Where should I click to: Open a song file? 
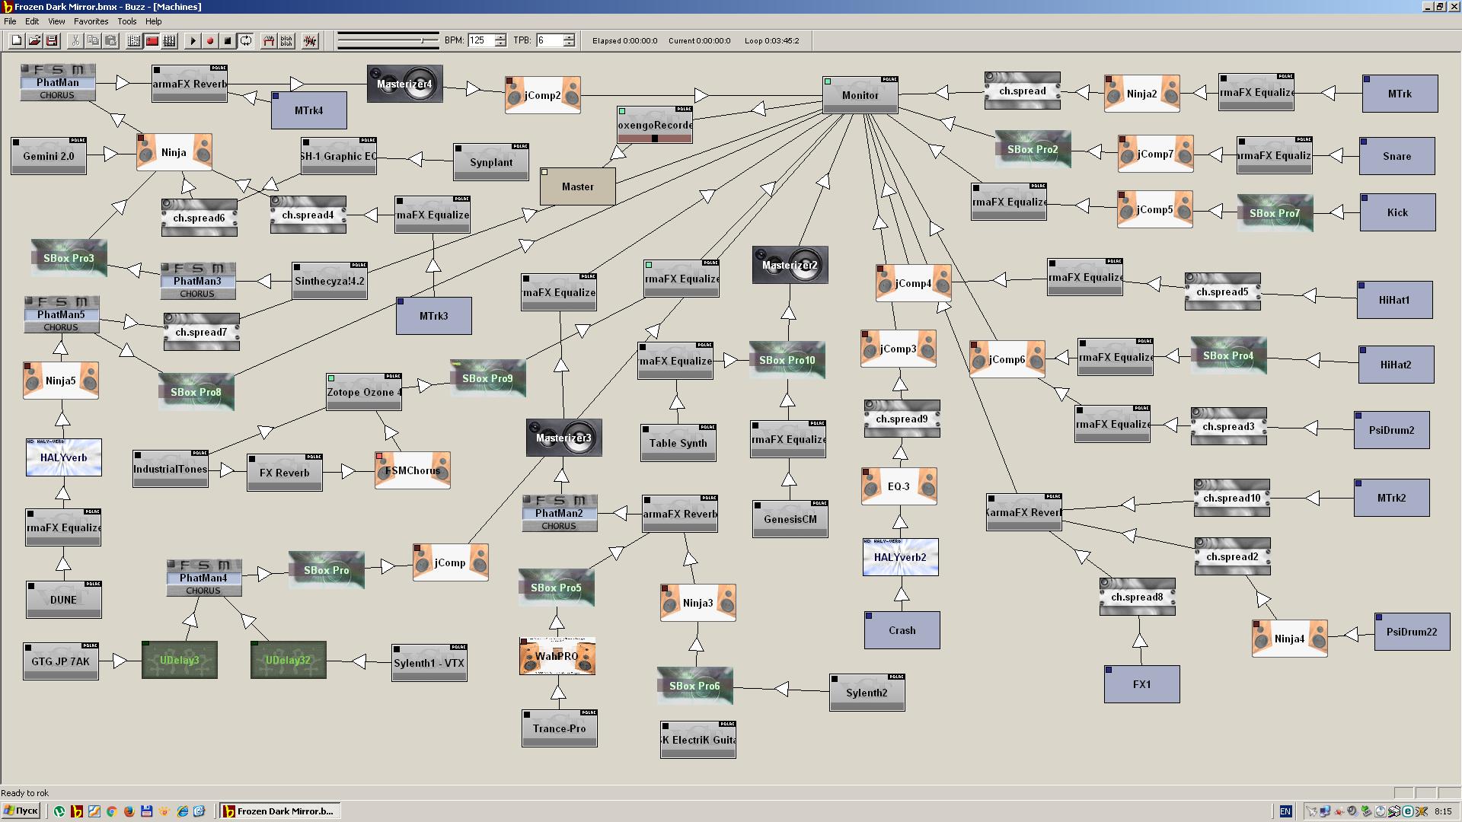[x=34, y=41]
